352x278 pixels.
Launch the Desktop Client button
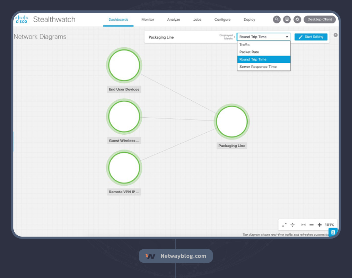[x=319, y=20]
